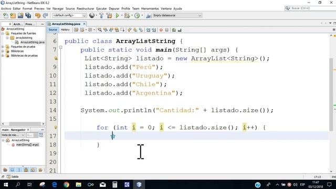This screenshot has height=189, width=336.
Task: Click the Build Project hammer icon
Action: [x=101, y=15]
